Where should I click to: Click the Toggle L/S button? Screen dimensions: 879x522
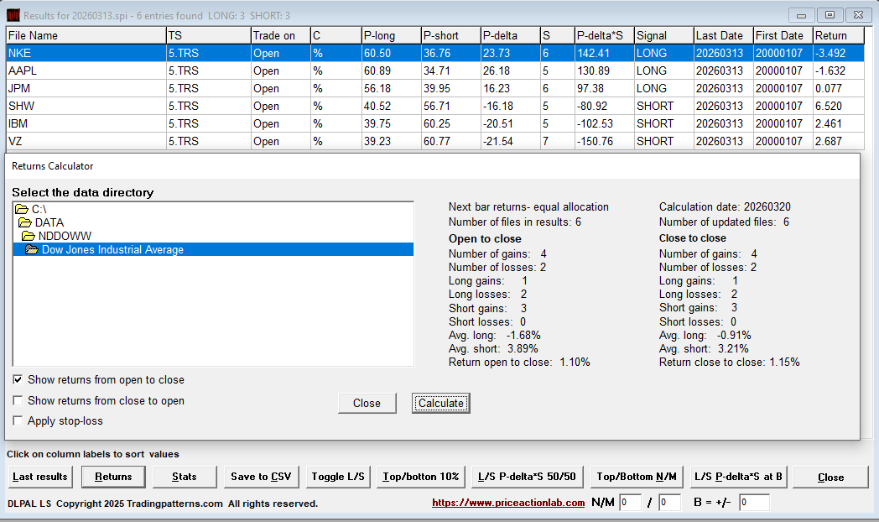point(338,477)
